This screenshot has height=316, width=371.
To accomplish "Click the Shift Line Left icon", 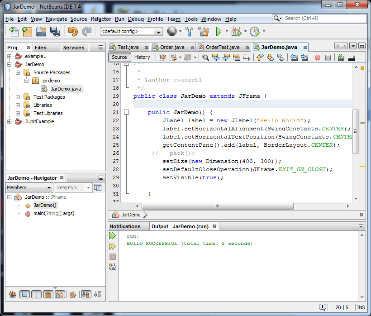I will tap(294, 57).
